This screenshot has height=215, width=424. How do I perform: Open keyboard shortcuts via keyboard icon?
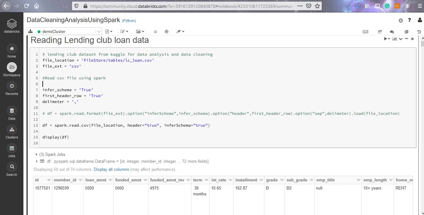[365, 32]
